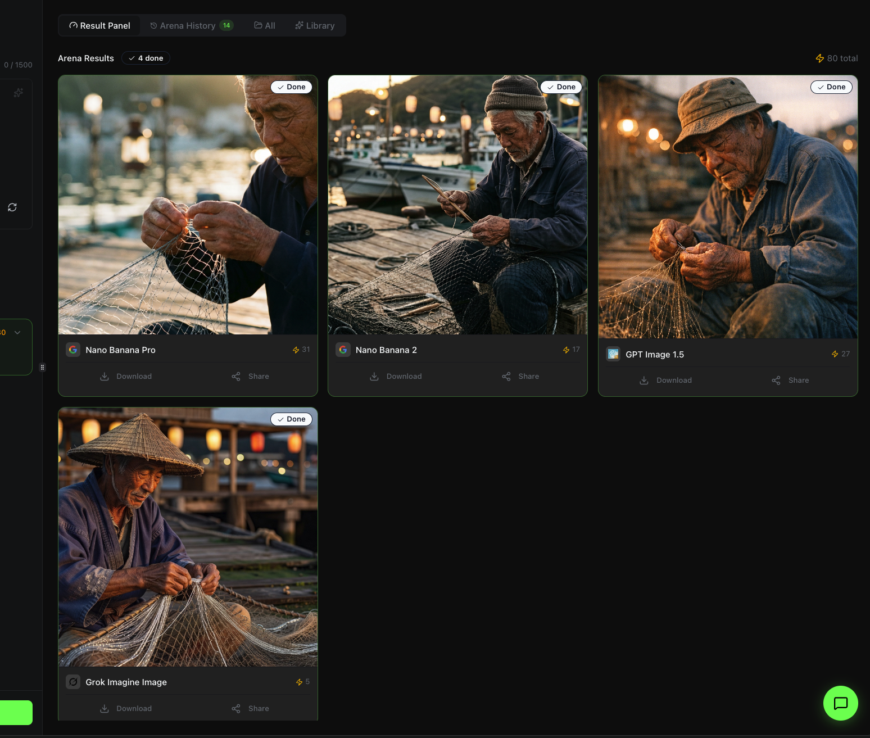Select the All tab

265,26
